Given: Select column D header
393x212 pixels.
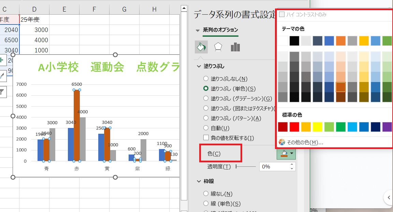Looking at the screenshot, I should tap(34, 9).
